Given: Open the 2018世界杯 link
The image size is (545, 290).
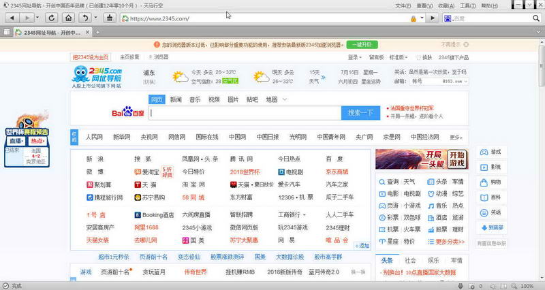Looking at the screenshot, I should tap(245, 172).
